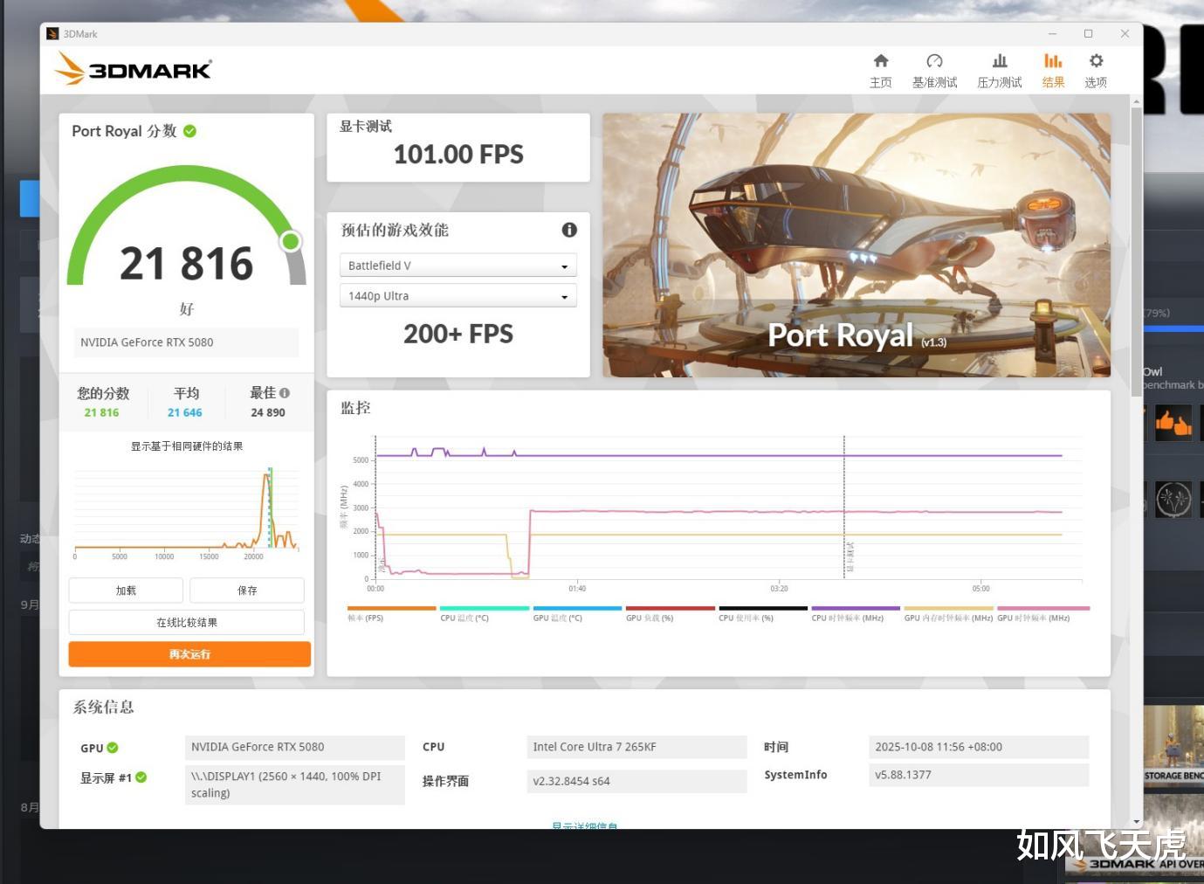Click the 79% progress bar in background window

point(1173,328)
